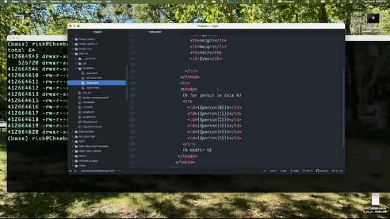Click the git branch icon in status bar
This screenshot has height=219, width=390.
(291, 171)
